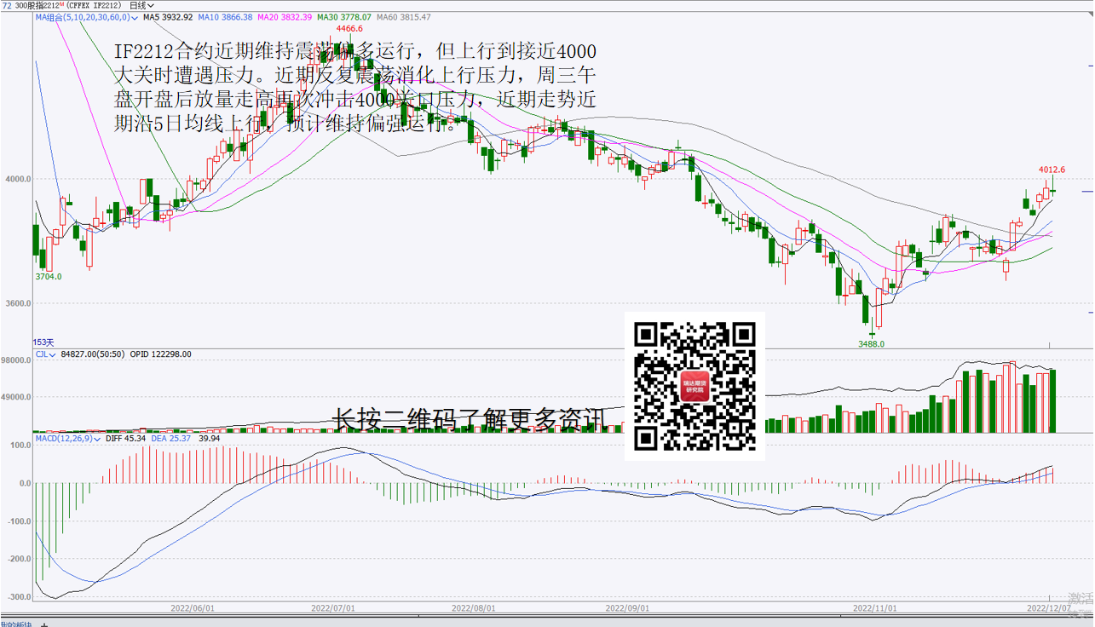Click the 4012.6 recent high label

pyautogui.click(x=1052, y=170)
